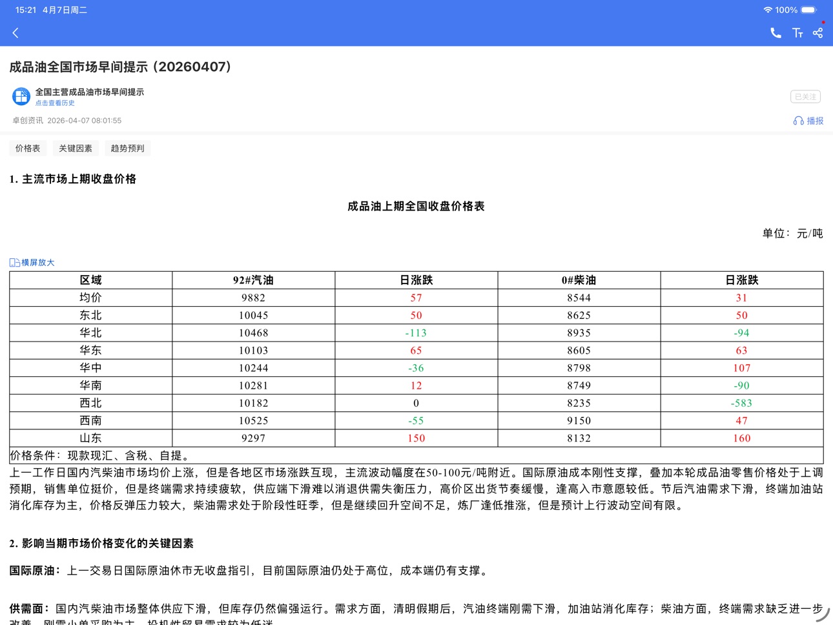The image size is (833, 625).
Task: Select the 华东 row label
Action: 91,350
